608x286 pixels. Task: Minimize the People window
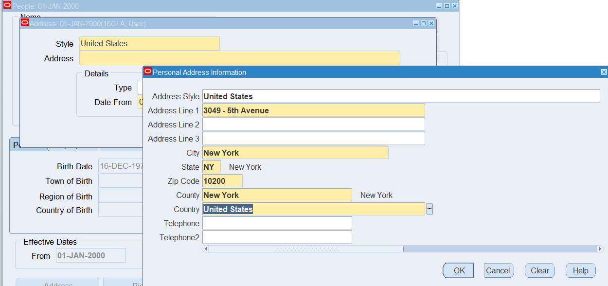439,6
